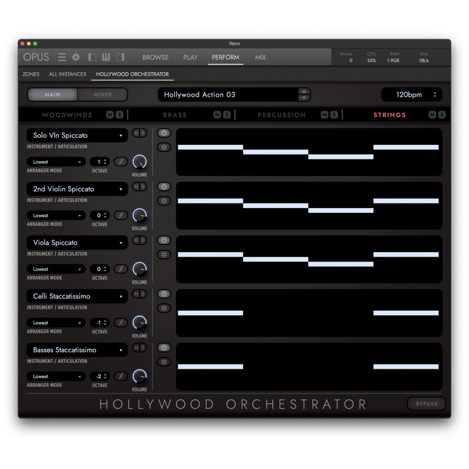Toggle power for Basses Staccatissimo track

tap(164, 348)
